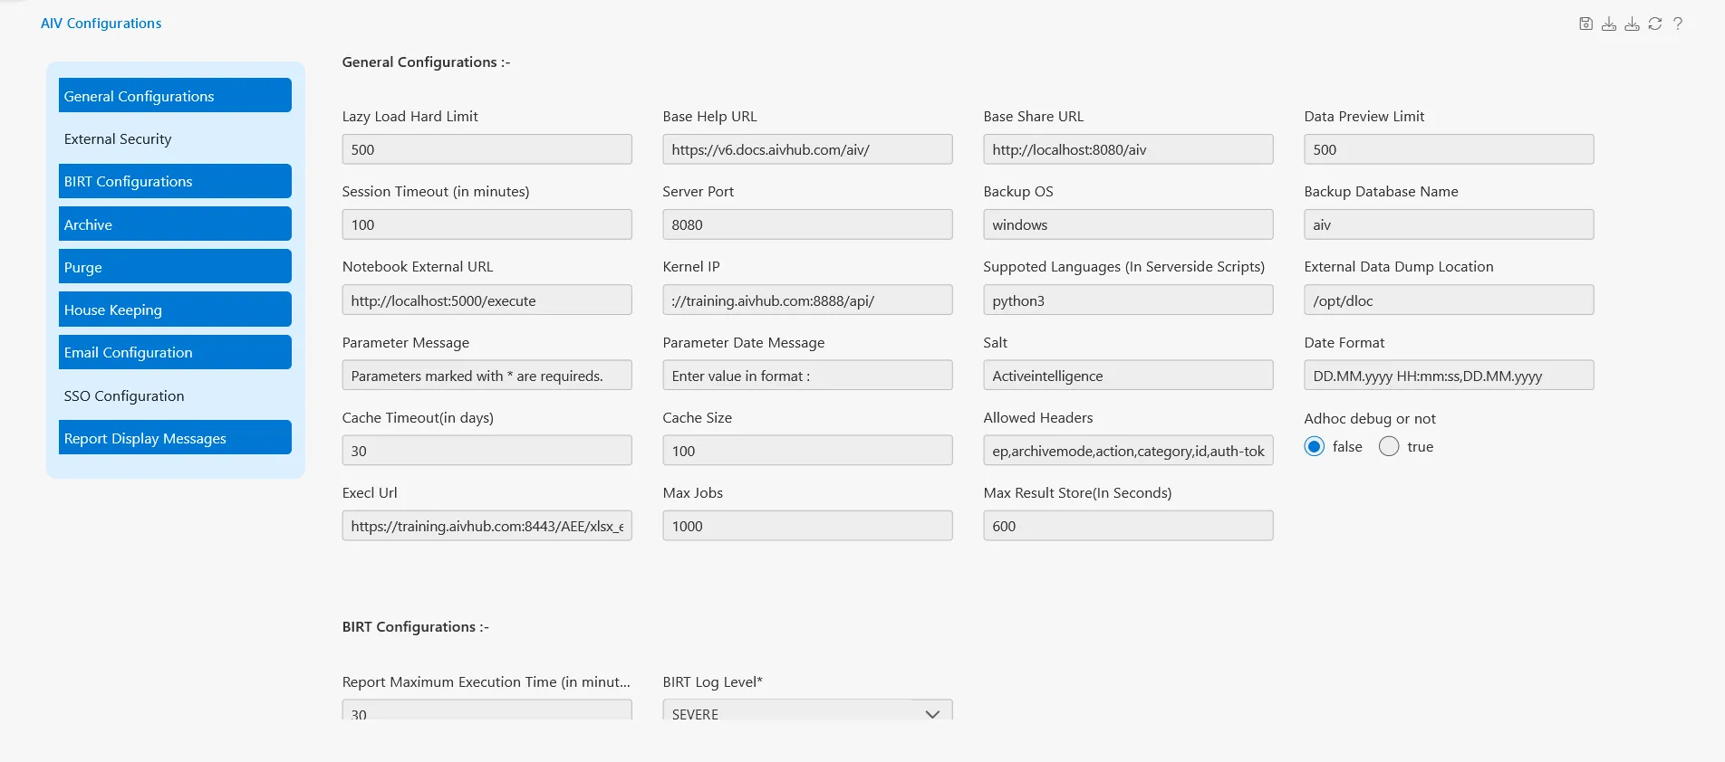
Task: Click the Base Share URL field
Action: point(1128,149)
